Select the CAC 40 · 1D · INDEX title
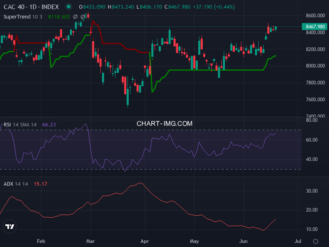This screenshot has height=247, width=329. coord(31,7)
